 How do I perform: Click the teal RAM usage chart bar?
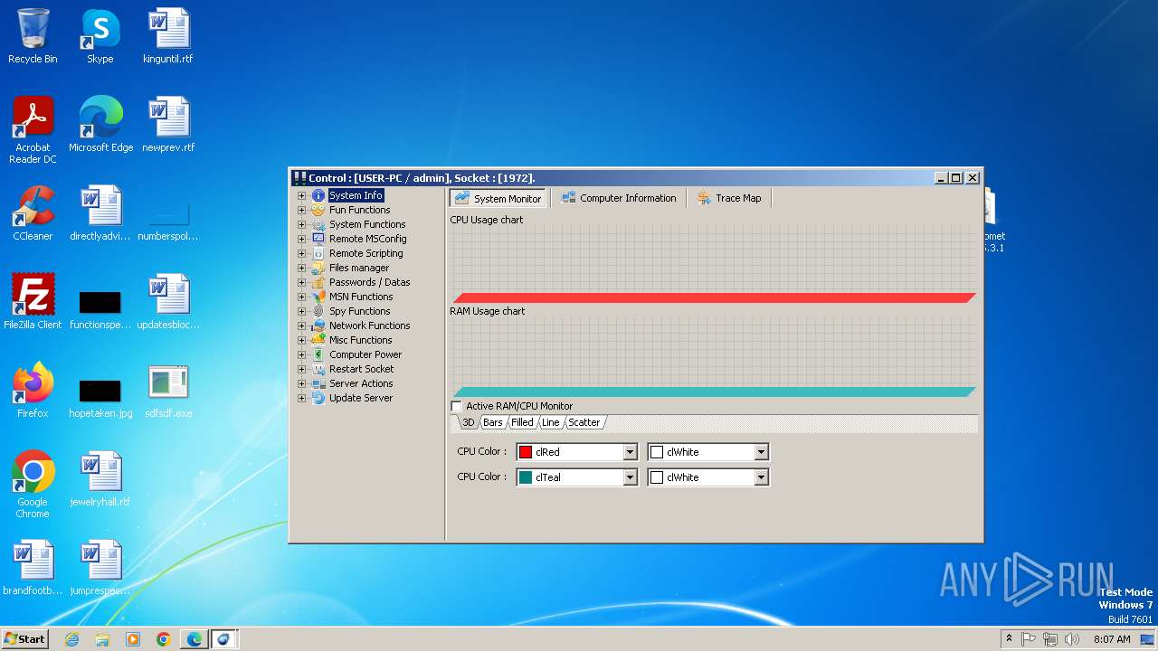714,392
